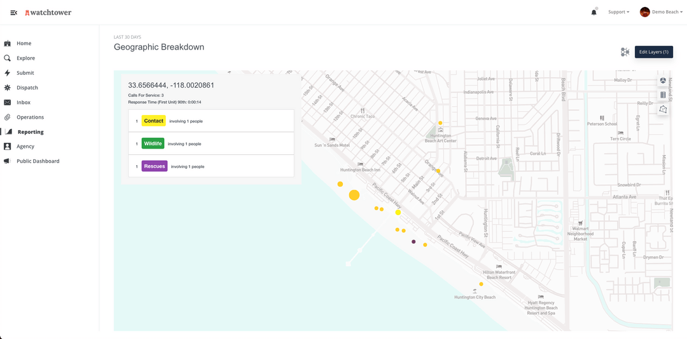Click the watchtower logo link
687x339 pixels.
(48, 12)
